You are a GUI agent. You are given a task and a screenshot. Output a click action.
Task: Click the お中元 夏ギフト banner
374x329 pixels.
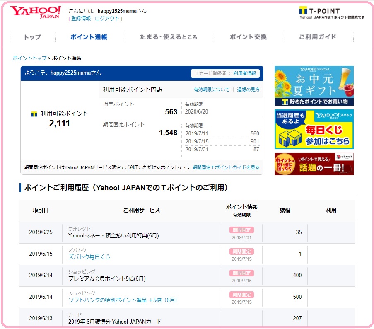click(x=314, y=86)
